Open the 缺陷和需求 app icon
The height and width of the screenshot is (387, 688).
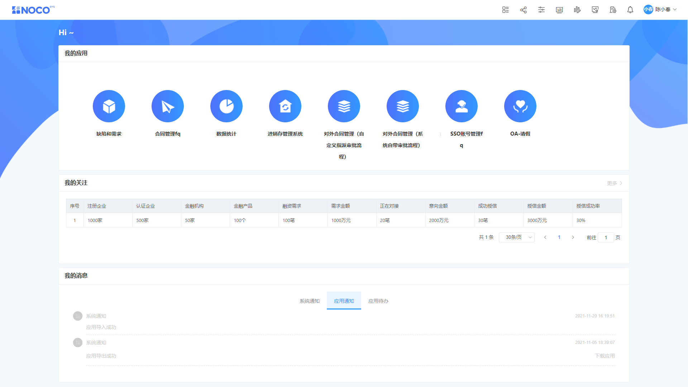click(x=109, y=106)
